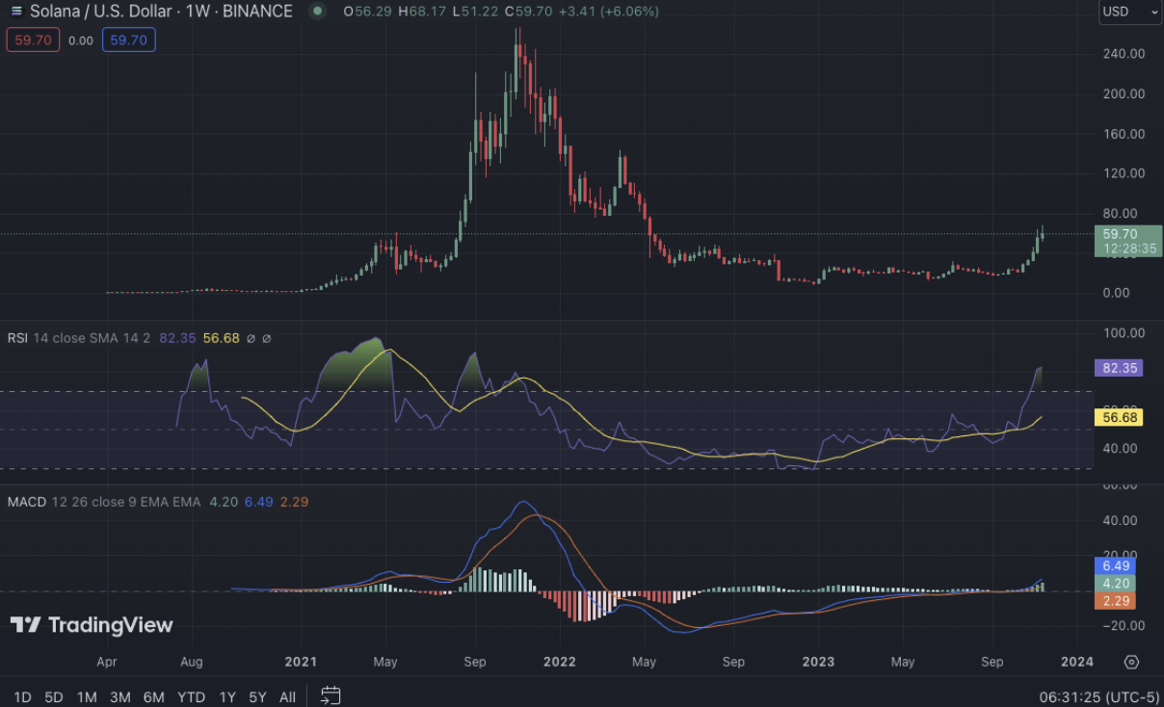Image resolution: width=1164 pixels, height=707 pixels.
Task: Click the purple 82.35 RSI scale label
Action: pyautogui.click(x=1118, y=368)
